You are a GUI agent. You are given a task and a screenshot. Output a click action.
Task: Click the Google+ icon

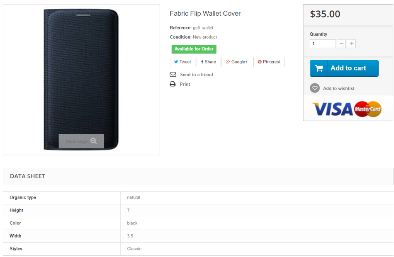228,61
